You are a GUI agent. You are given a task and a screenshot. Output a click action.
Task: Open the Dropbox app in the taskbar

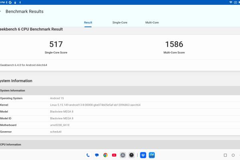click(143, 155)
